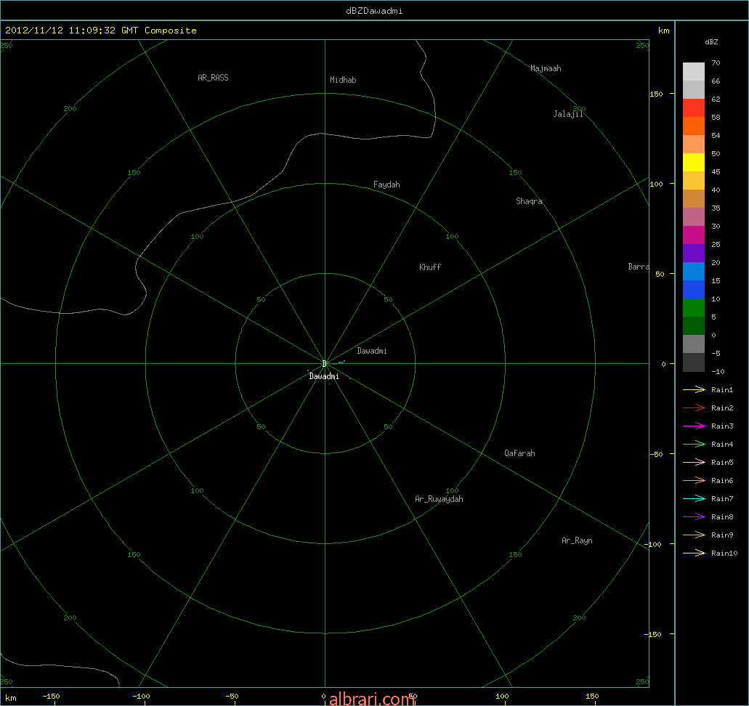The image size is (749, 706).
Task: Click the Majmaah city label
Action: pos(546,68)
